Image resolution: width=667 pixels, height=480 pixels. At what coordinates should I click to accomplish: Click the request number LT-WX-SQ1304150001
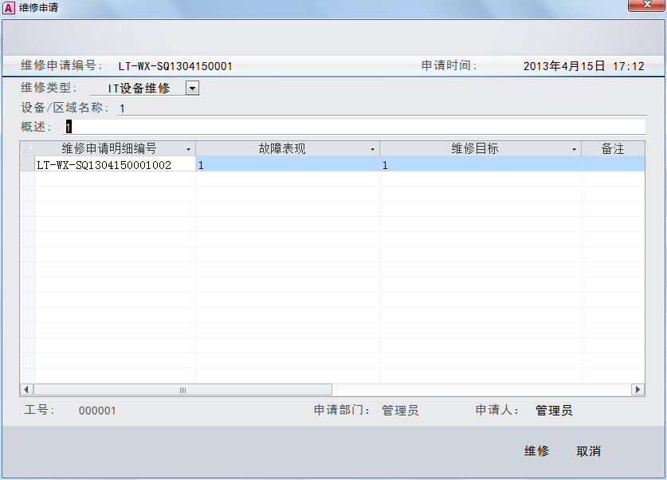pyautogui.click(x=175, y=66)
